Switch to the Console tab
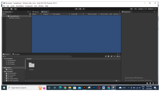159x91 pixels. tap(16, 54)
